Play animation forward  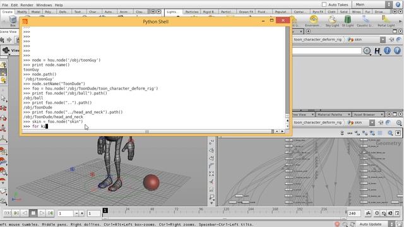click(42, 213)
